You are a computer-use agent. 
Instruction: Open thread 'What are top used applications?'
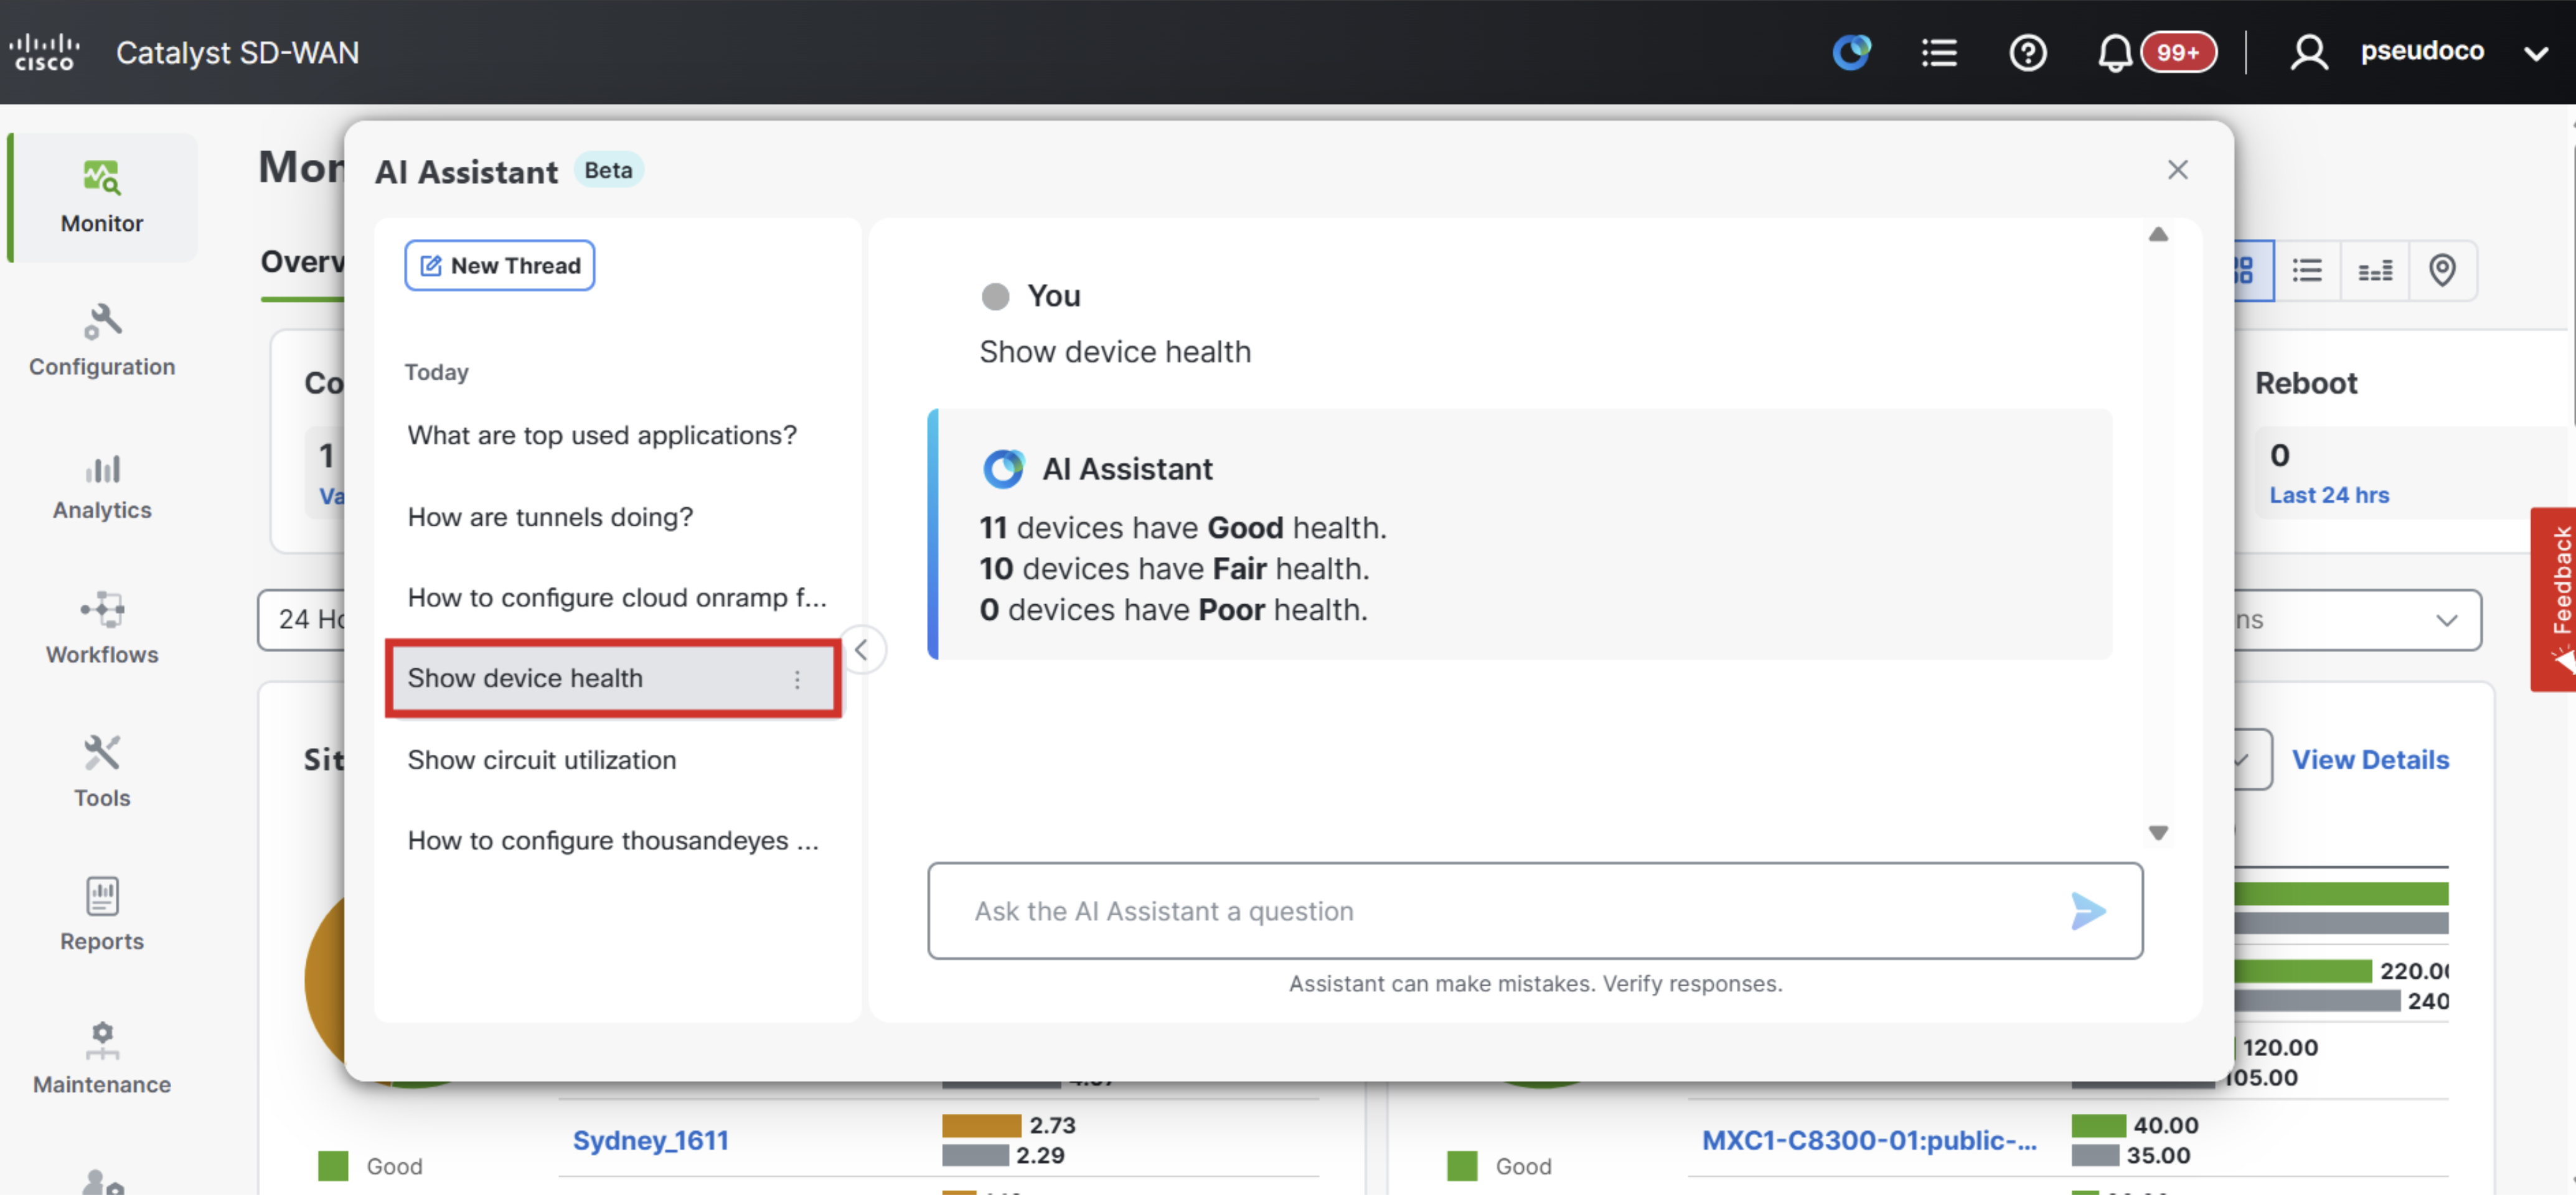tap(602, 436)
